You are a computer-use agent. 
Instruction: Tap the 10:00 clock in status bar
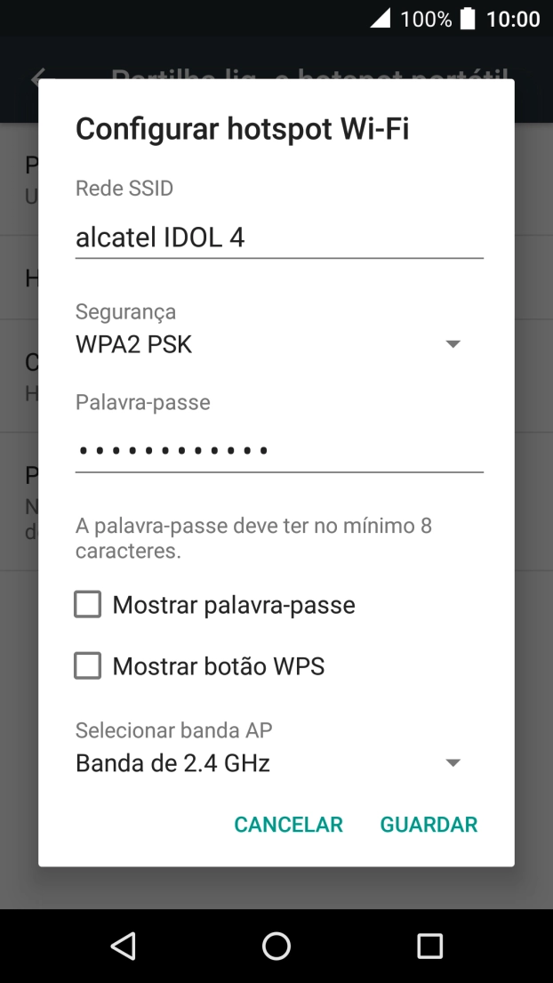(513, 19)
